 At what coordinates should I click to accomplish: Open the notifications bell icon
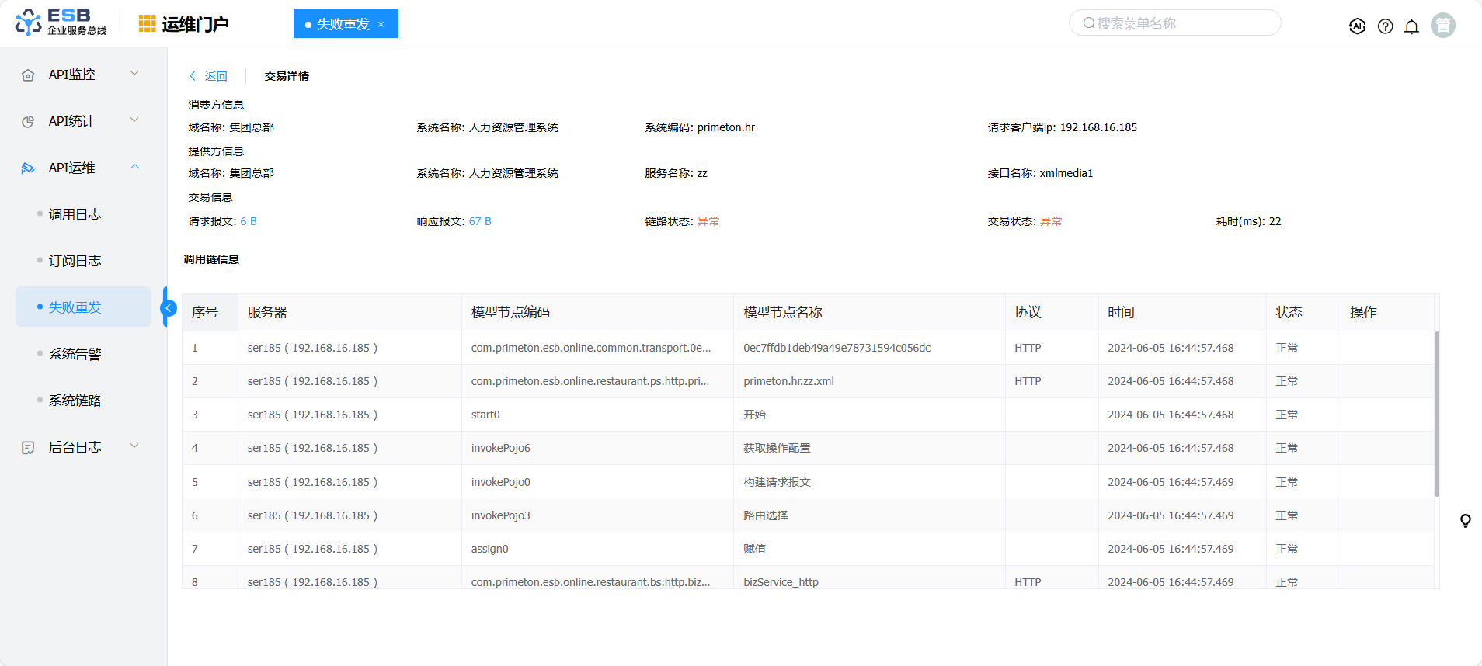[1411, 26]
